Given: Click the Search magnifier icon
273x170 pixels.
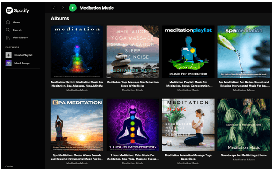Looking at the screenshot, I should [x=8, y=30].
